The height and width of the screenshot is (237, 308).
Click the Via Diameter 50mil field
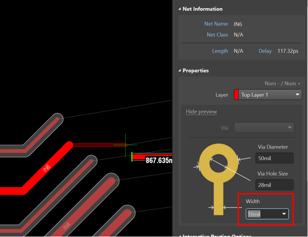pyautogui.click(x=274, y=158)
